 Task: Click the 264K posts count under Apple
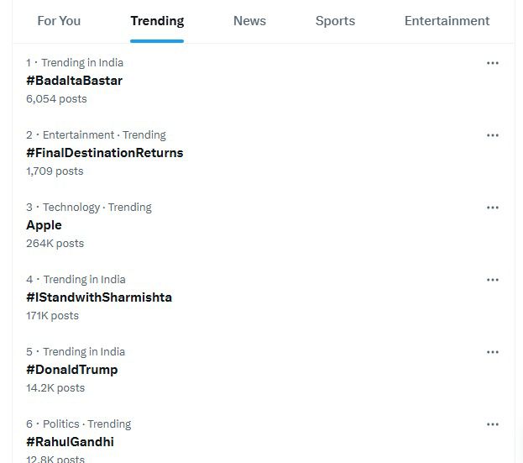click(55, 244)
